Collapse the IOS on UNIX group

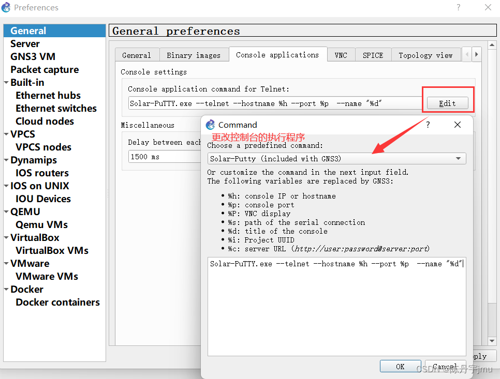[6, 186]
